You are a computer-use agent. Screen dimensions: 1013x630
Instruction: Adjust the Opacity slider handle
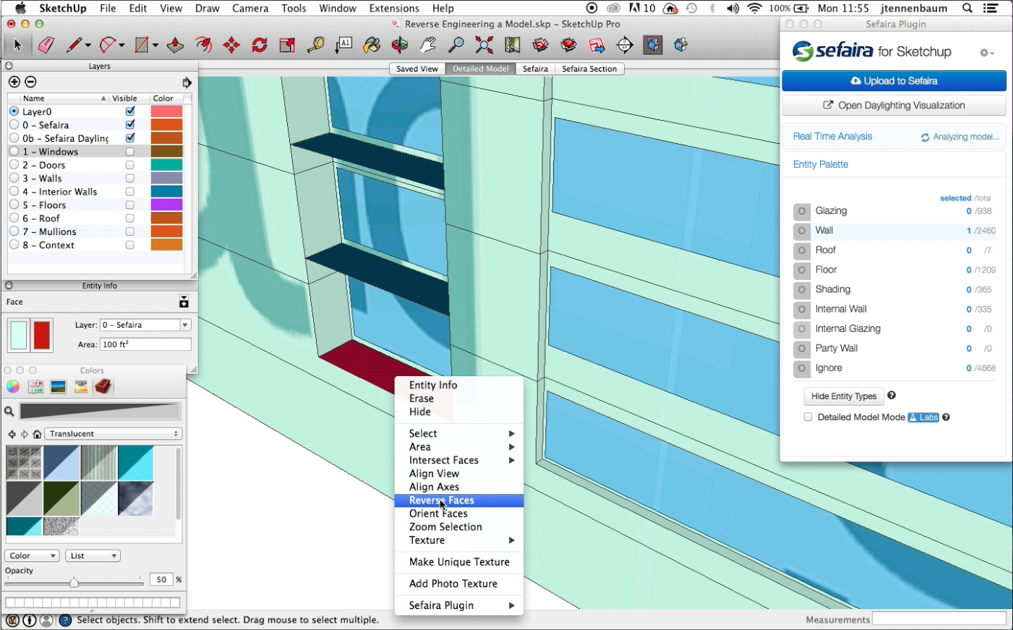[x=74, y=582]
